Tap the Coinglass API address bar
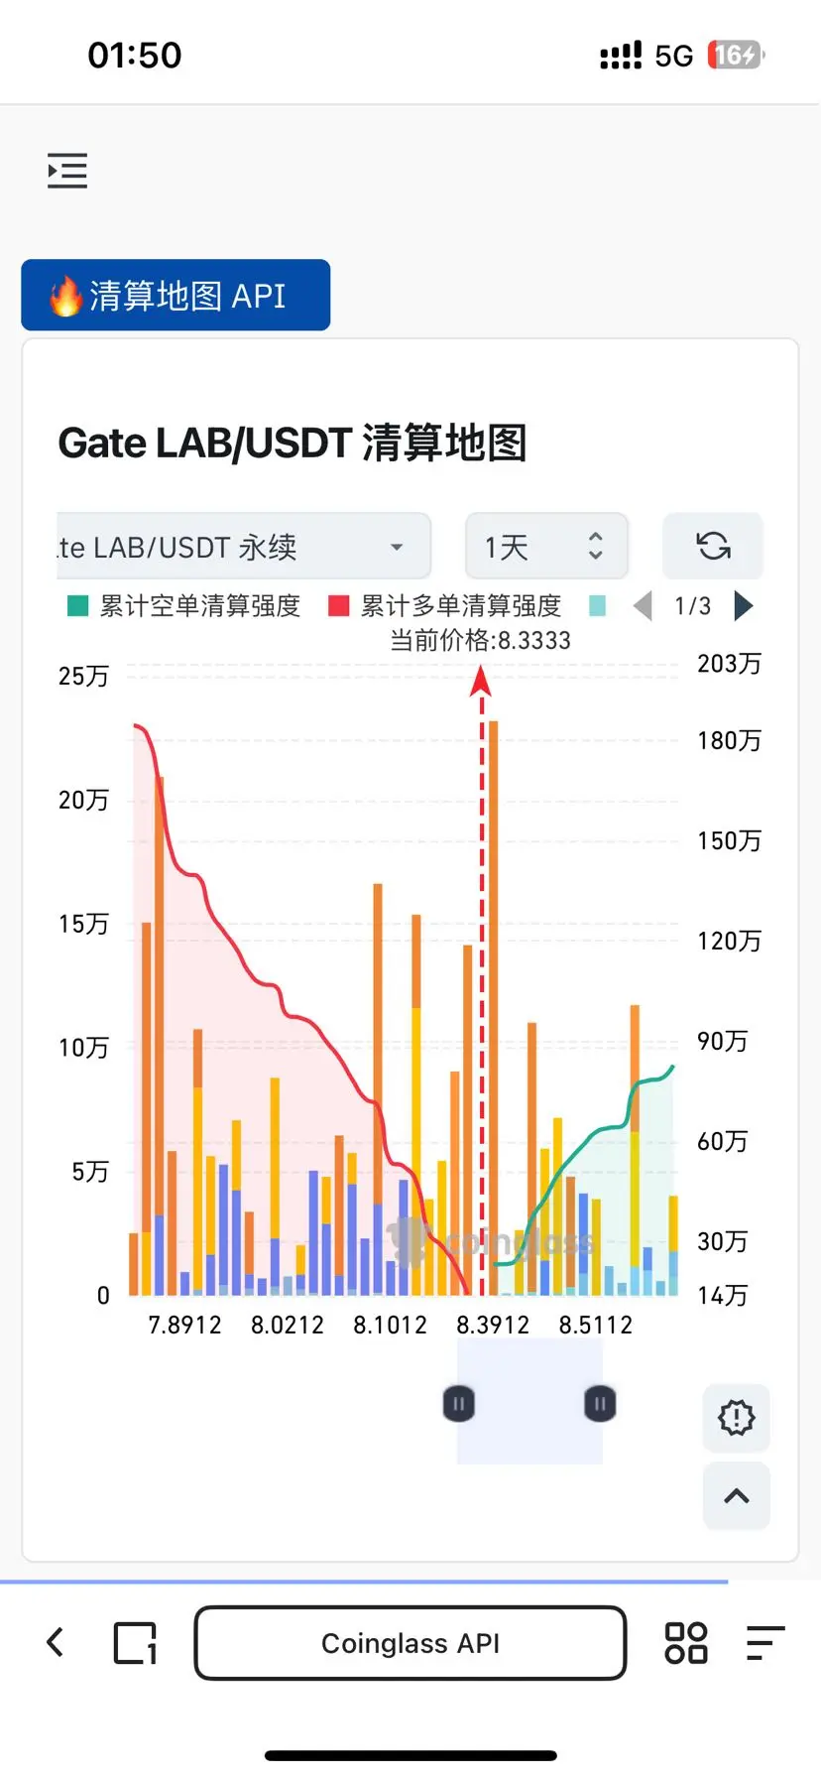This screenshot has width=821, height=1778. point(410,1643)
